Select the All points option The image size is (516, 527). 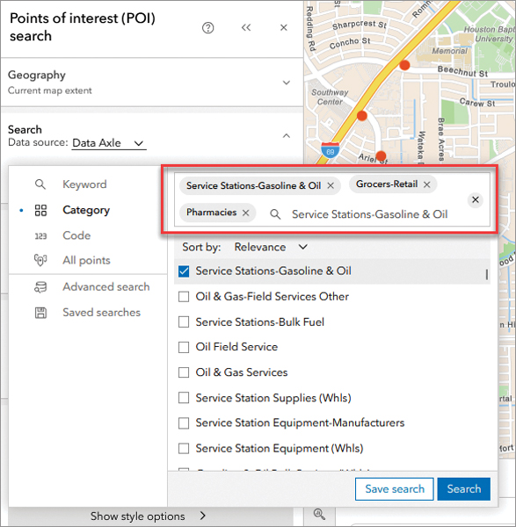pyautogui.click(x=86, y=260)
